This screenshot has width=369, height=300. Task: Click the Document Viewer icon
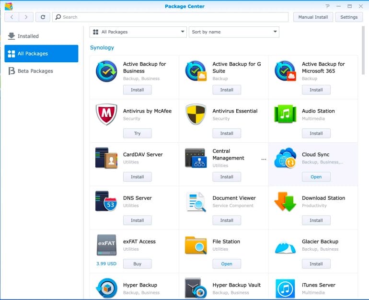click(196, 201)
